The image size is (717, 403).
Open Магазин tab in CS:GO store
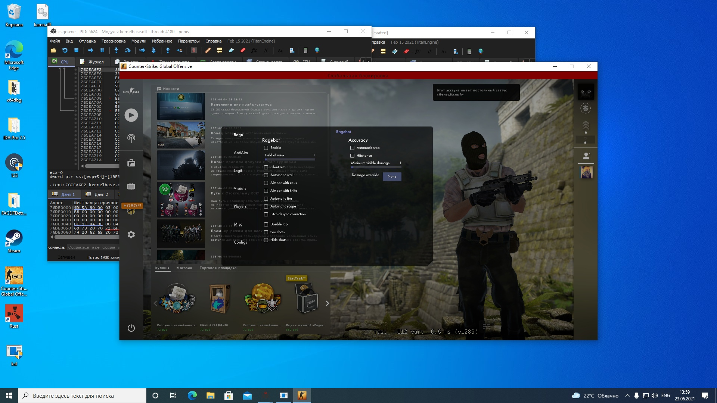[184, 268]
